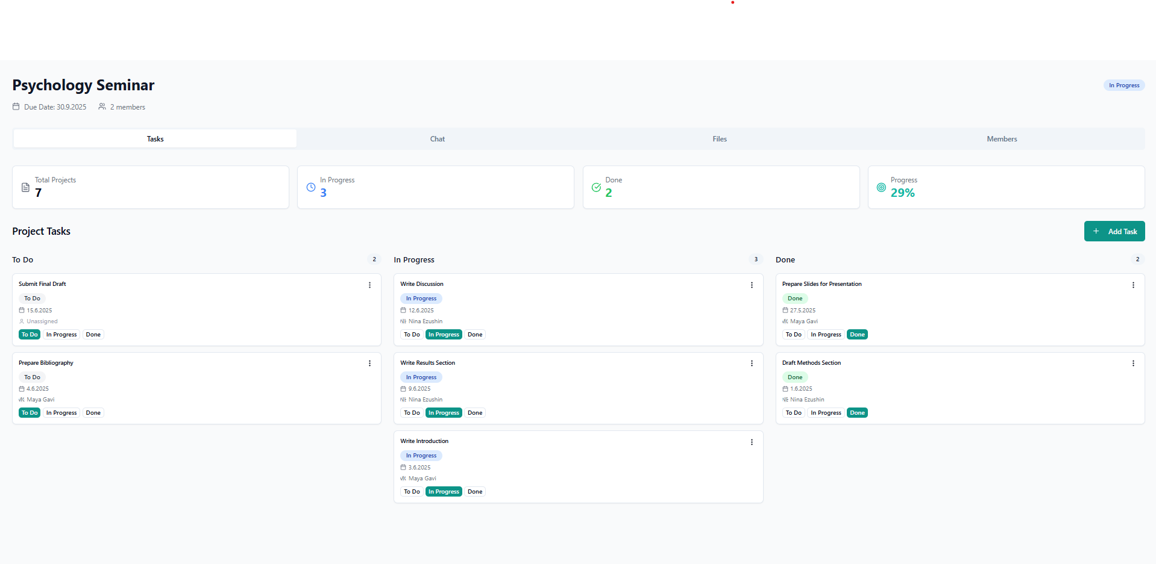The width and height of the screenshot is (1156, 564).
Task: Click the Done column count badge
Action: [1137, 259]
